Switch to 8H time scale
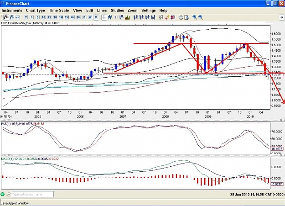Screen dimensions: 285x206 point(78,17)
